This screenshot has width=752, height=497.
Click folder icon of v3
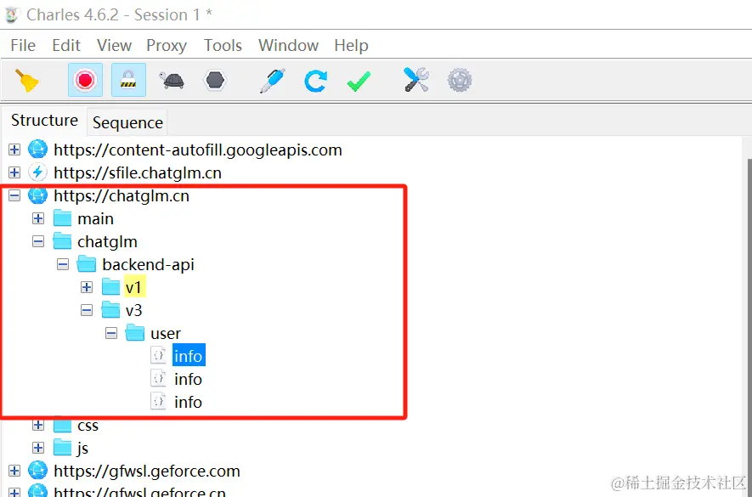tap(110, 310)
